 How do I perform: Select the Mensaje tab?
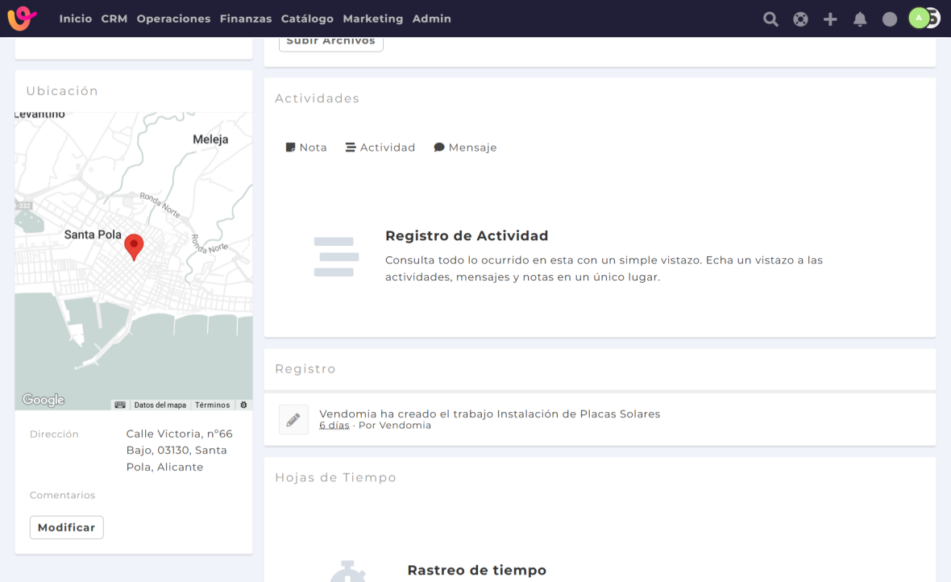click(x=465, y=148)
